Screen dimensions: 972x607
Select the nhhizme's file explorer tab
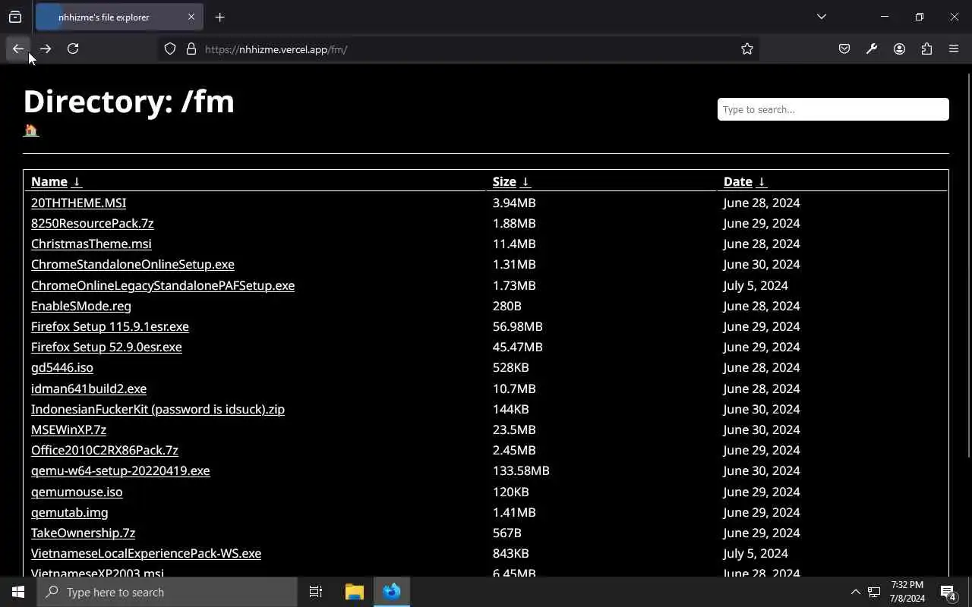pos(118,17)
